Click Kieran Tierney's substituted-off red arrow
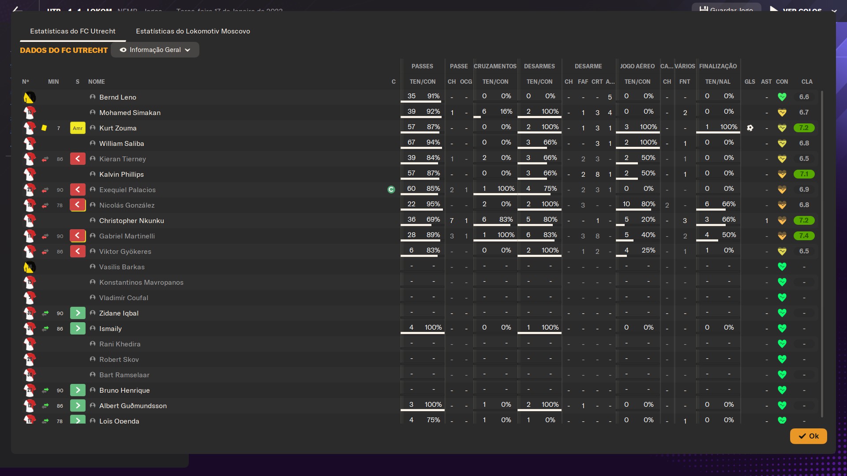 click(78, 159)
